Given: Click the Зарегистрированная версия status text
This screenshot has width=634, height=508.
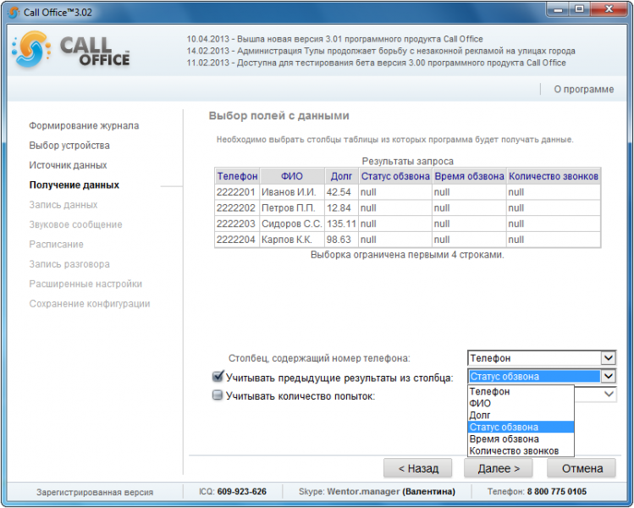Looking at the screenshot, I should (x=95, y=492).
